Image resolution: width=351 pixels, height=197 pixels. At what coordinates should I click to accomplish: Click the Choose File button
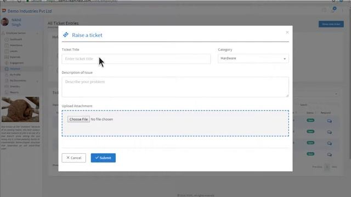tap(78, 119)
